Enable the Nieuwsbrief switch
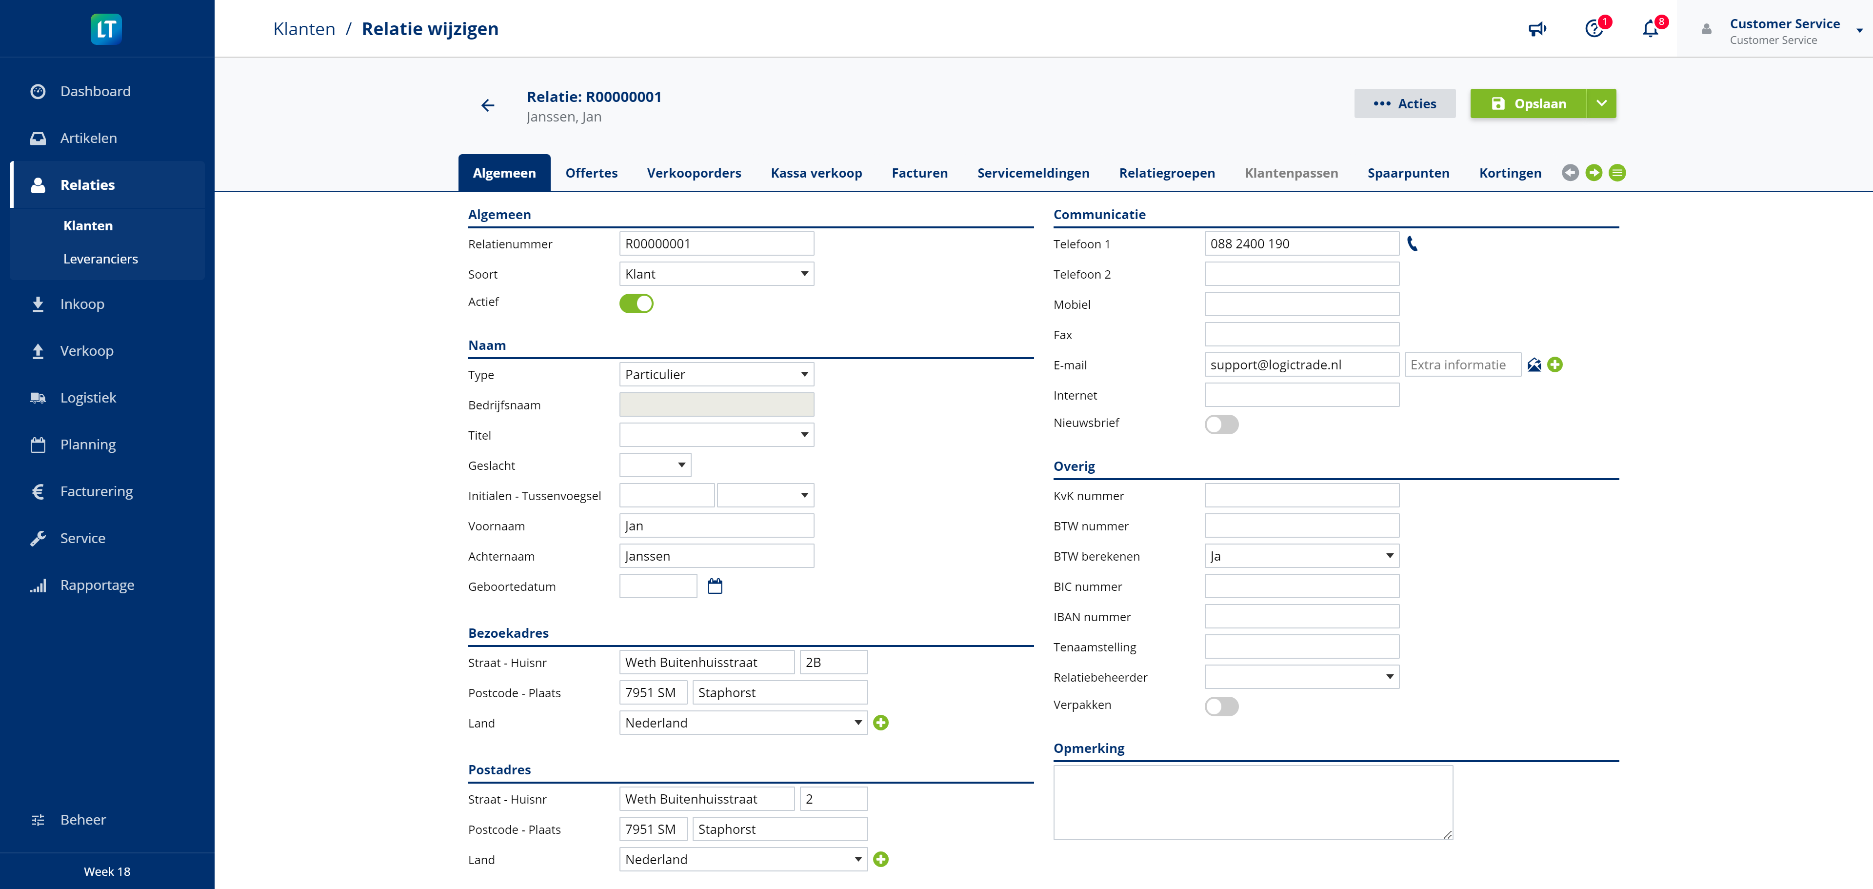Viewport: 1873px width, 889px height. click(1221, 424)
